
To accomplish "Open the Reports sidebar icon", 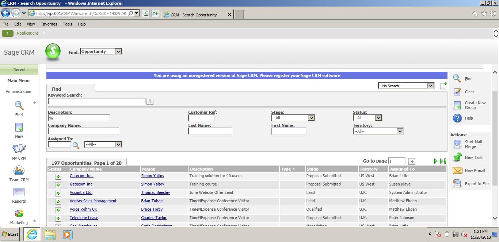I will (19, 192).
